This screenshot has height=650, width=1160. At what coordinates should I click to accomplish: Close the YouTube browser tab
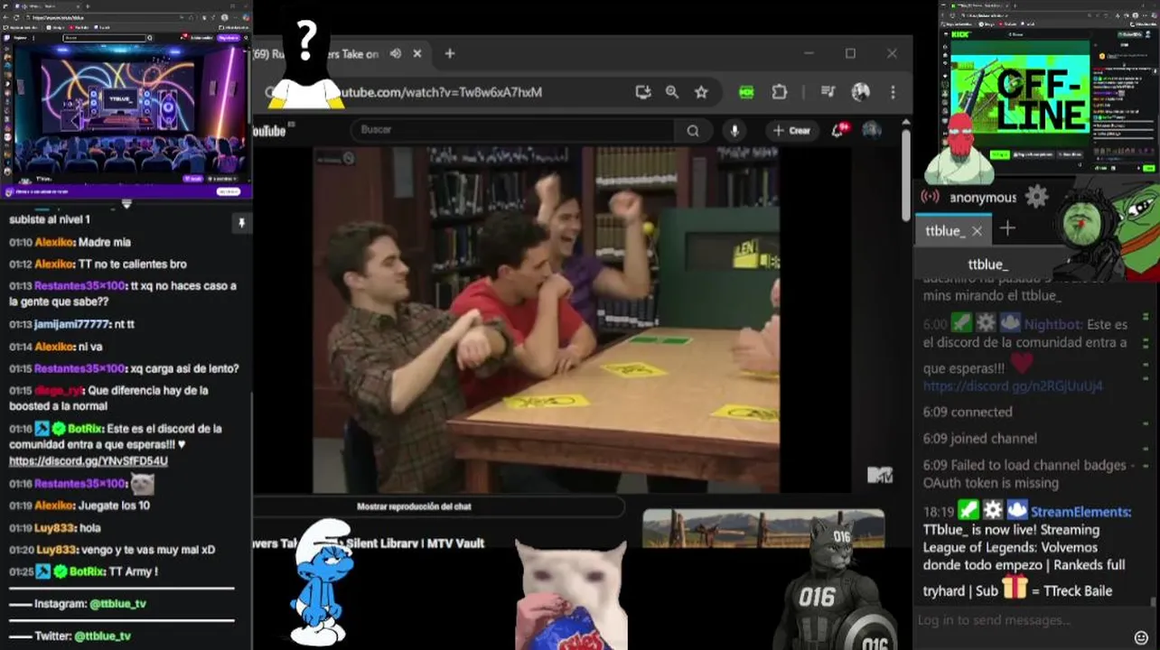[417, 54]
